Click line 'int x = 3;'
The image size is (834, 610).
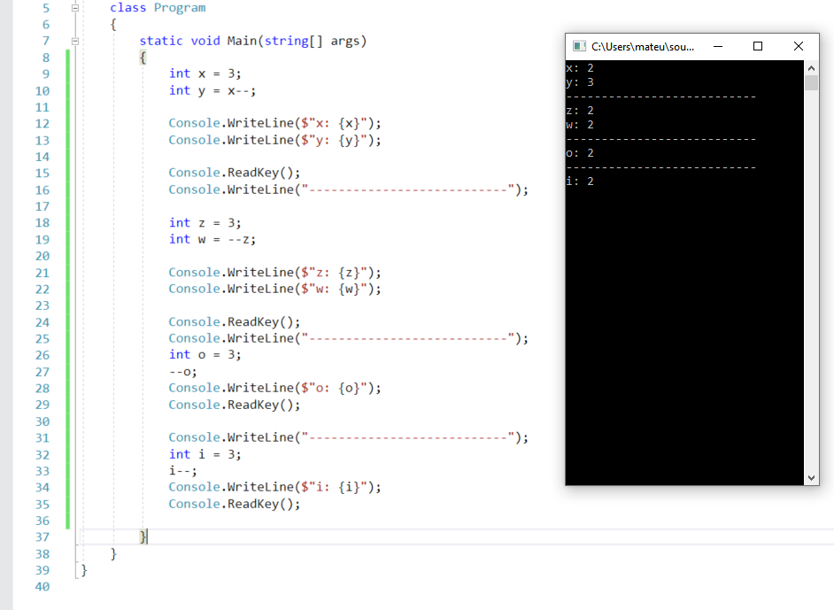205,73
